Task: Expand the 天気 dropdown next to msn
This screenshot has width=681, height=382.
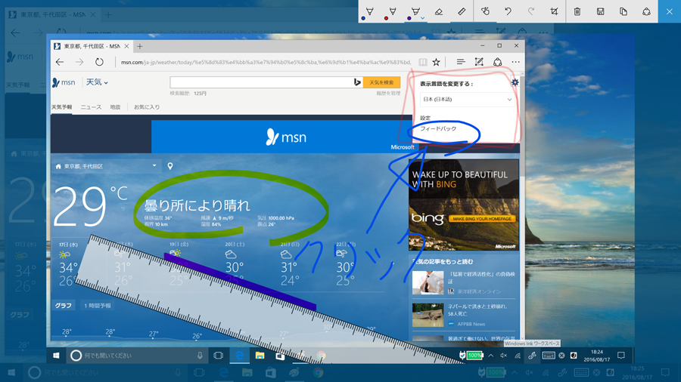Action: pos(97,82)
